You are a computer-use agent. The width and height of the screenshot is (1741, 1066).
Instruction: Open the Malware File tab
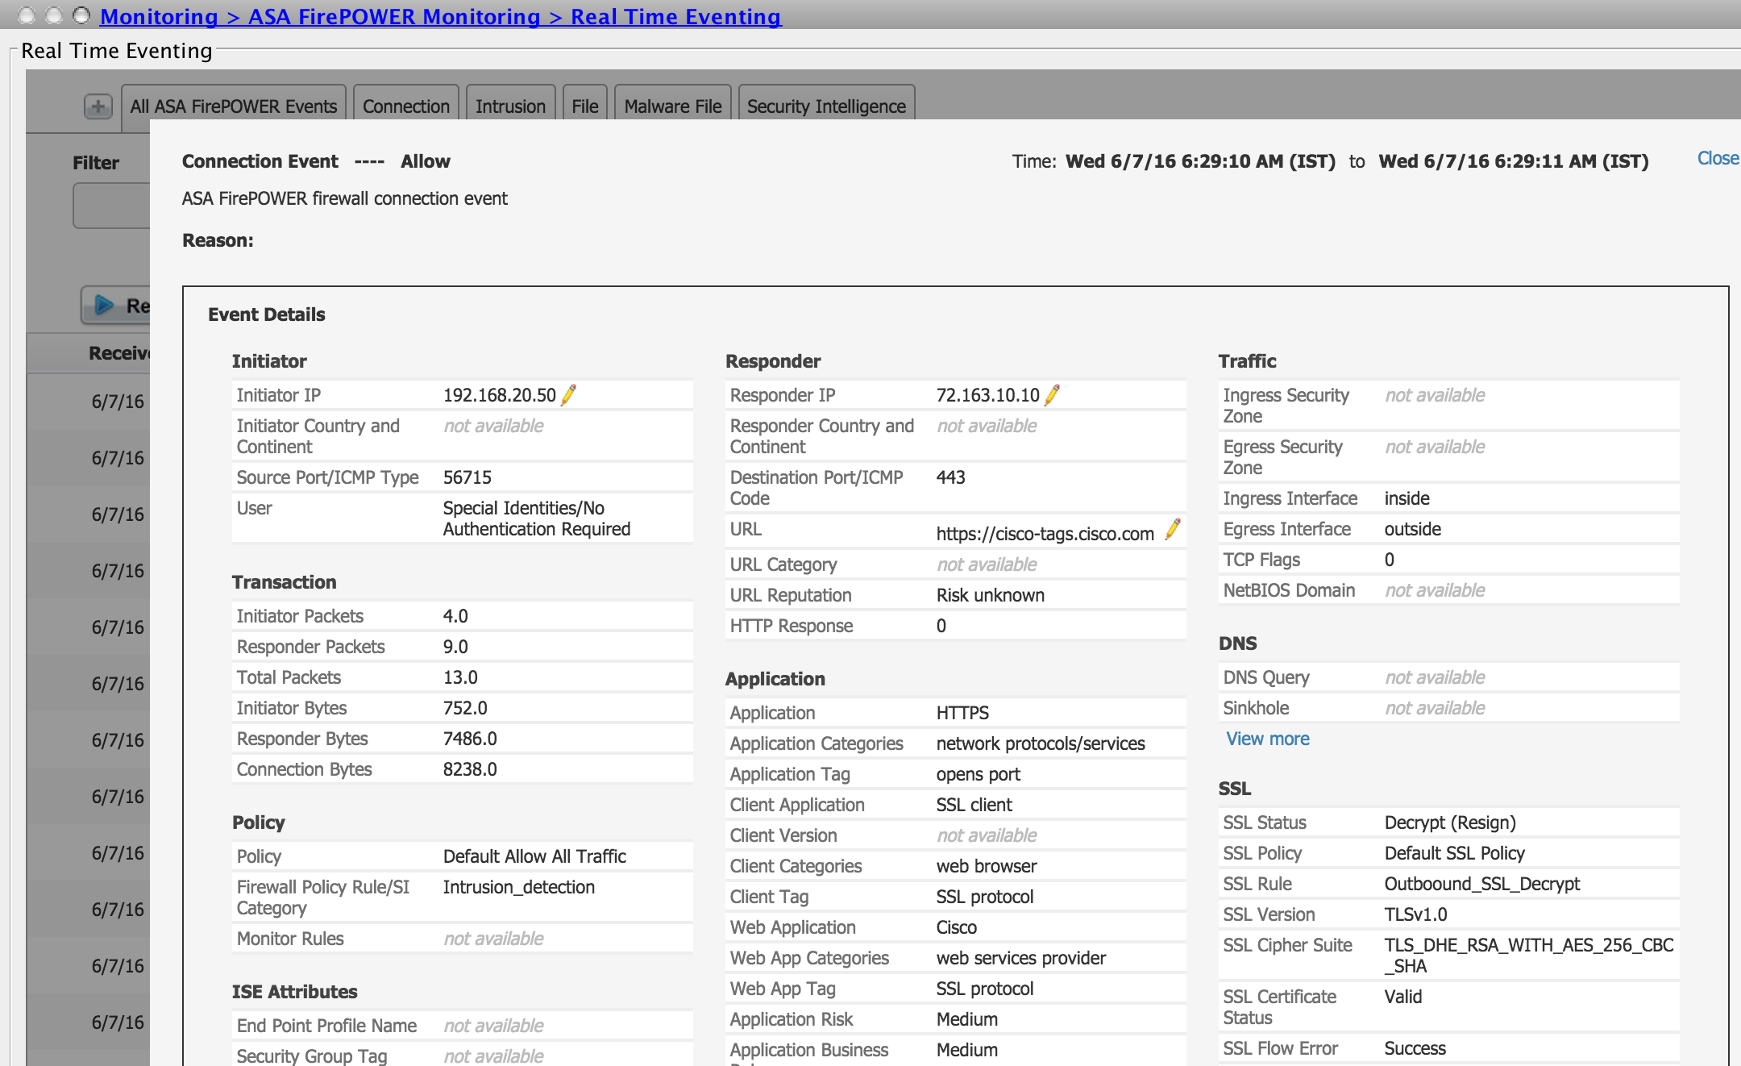(673, 106)
